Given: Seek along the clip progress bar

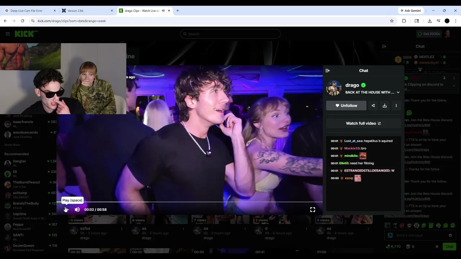Looking at the screenshot, I should pos(189,202).
